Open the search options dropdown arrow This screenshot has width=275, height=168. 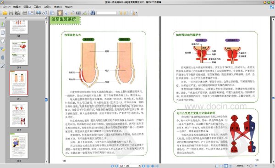click(137, 13)
